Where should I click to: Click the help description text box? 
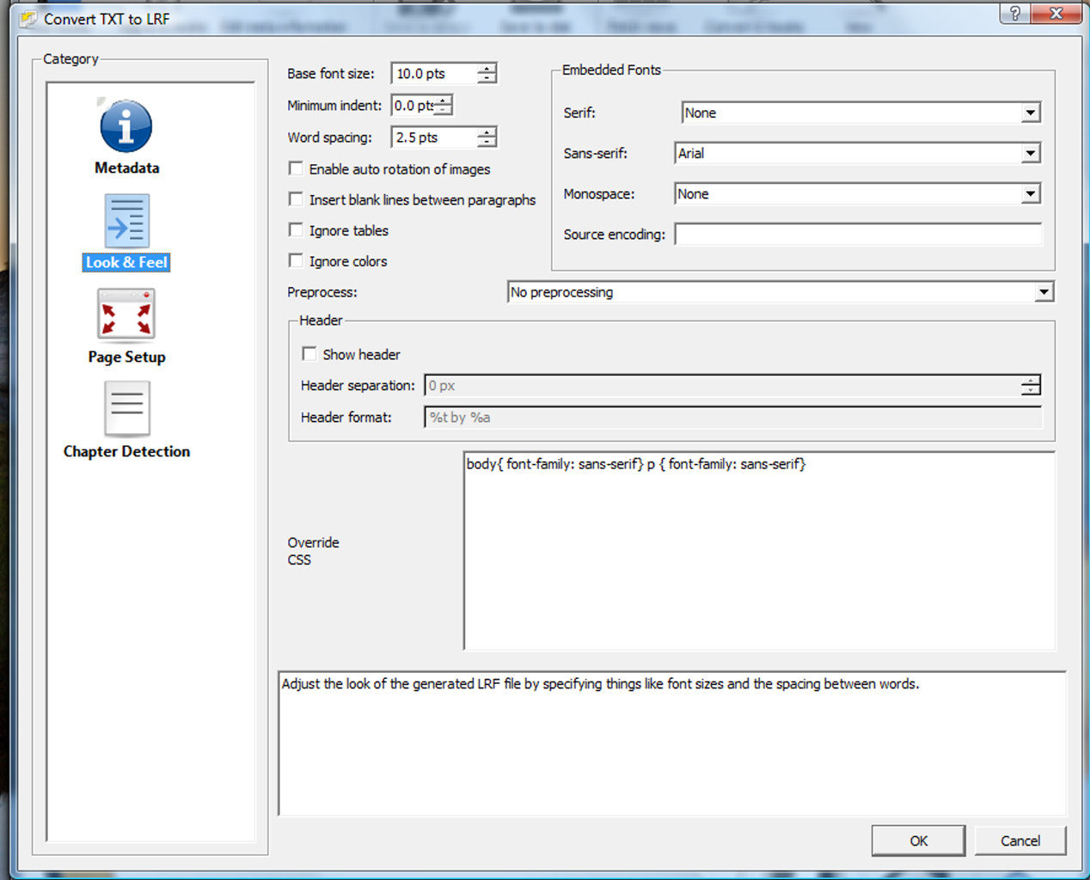(x=672, y=743)
